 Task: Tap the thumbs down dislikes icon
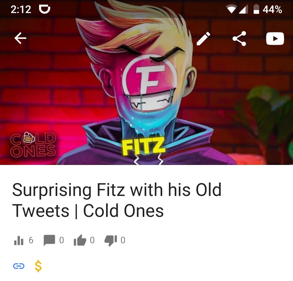click(x=111, y=241)
